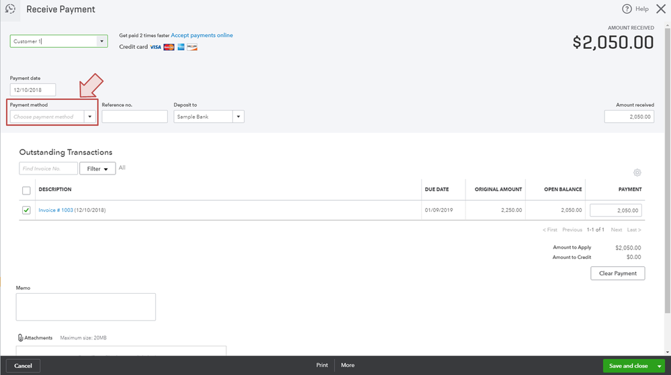The image size is (671, 375).
Task: Click the Mastercard card icon
Action: [169, 47]
